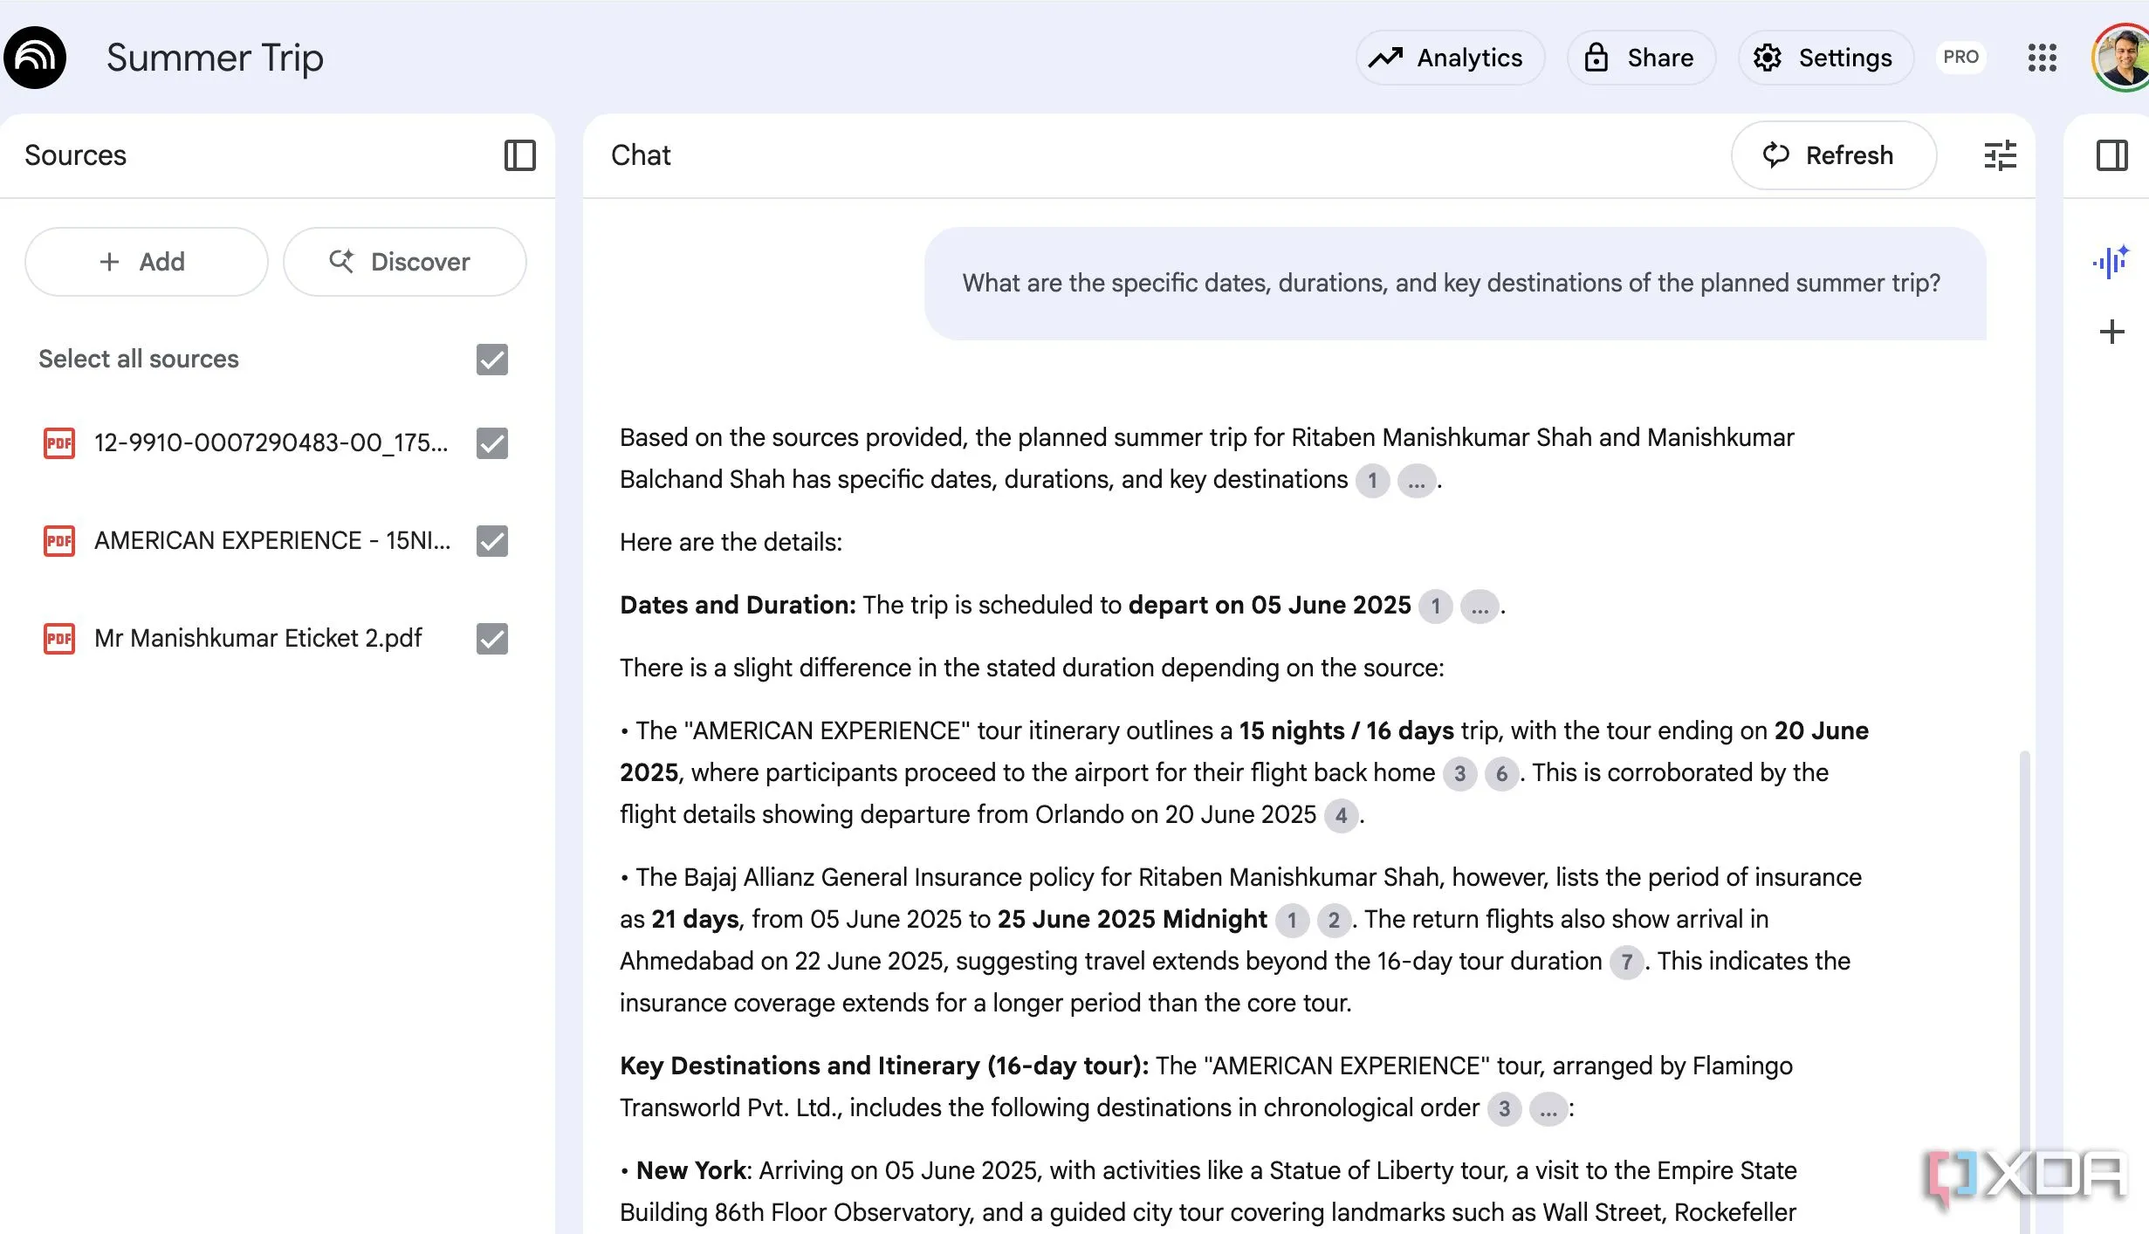2149x1234 pixels.
Task: Open notebook Settings
Action: 1826,58
